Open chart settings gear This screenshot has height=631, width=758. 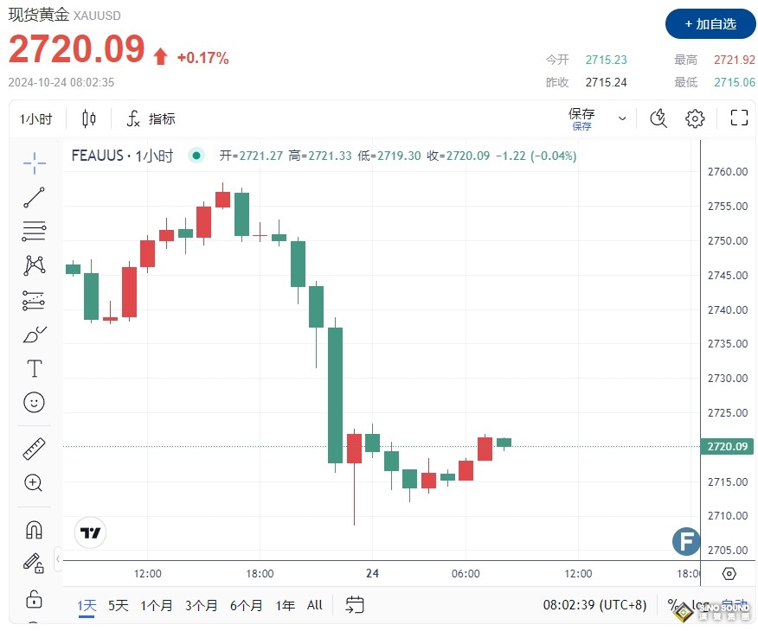coord(695,118)
